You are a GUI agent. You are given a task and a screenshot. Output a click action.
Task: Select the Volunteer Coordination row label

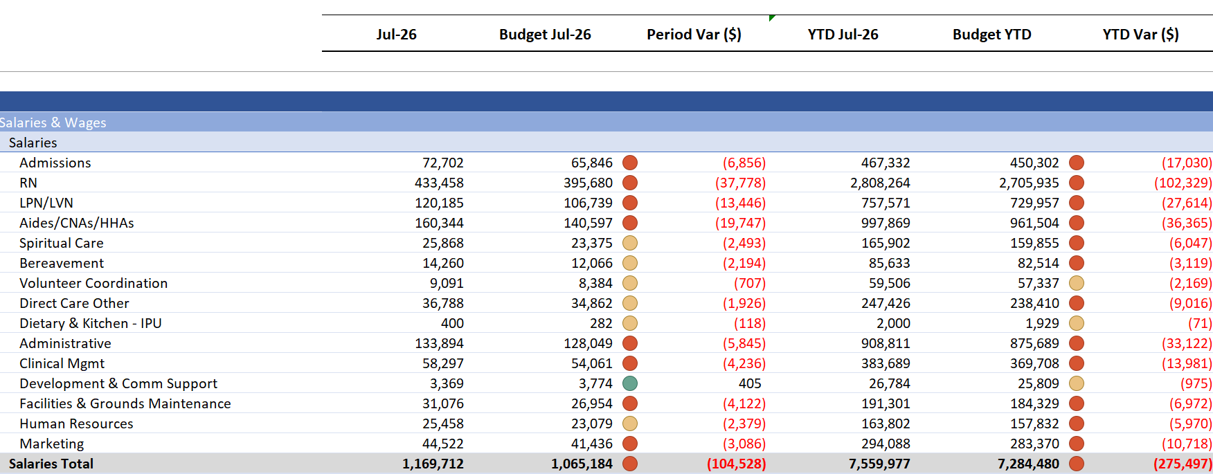tap(93, 283)
